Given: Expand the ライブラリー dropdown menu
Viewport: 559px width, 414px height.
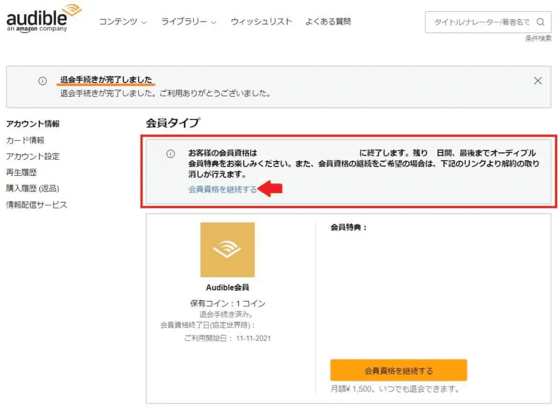Looking at the screenshot, I should coord(189,21).
